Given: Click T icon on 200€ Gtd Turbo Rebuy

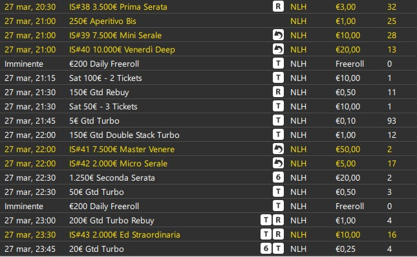Looking at the screenshot, I should click(x=266, y=220).
